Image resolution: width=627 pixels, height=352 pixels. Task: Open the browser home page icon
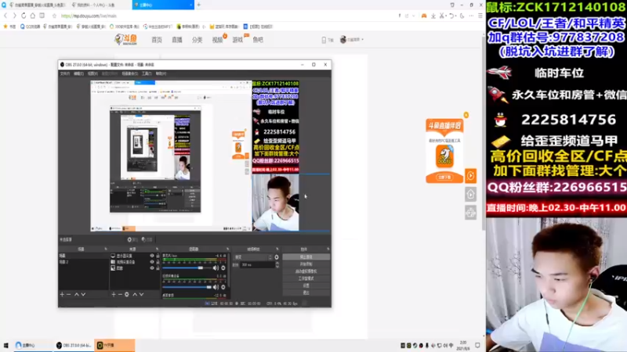pos(33,16)
